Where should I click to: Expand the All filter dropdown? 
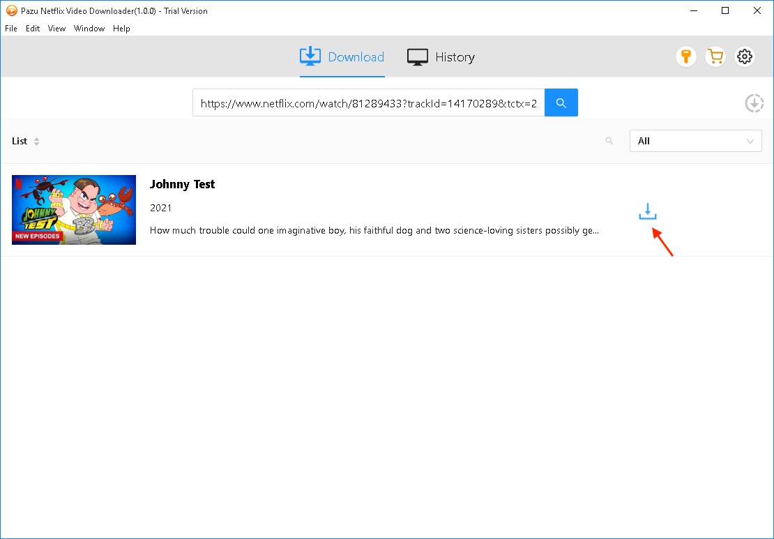tap(695, 141)
